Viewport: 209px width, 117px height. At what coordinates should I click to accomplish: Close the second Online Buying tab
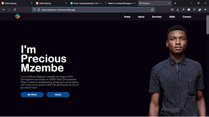click(66, 3)
